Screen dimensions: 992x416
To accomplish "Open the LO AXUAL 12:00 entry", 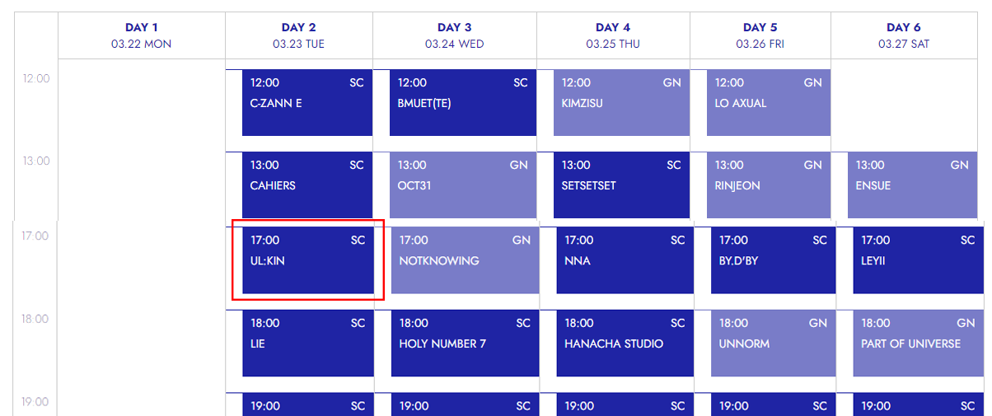I will tap(769, 103).
